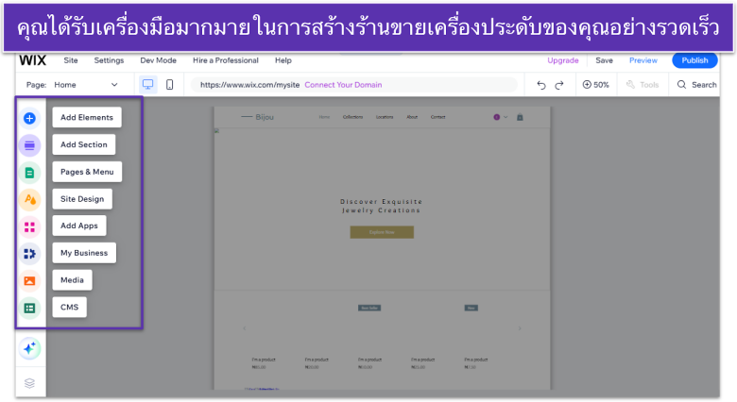Click the product gallery left arrow
This screenshot has height=402, width=737.
tap(245, 328)
